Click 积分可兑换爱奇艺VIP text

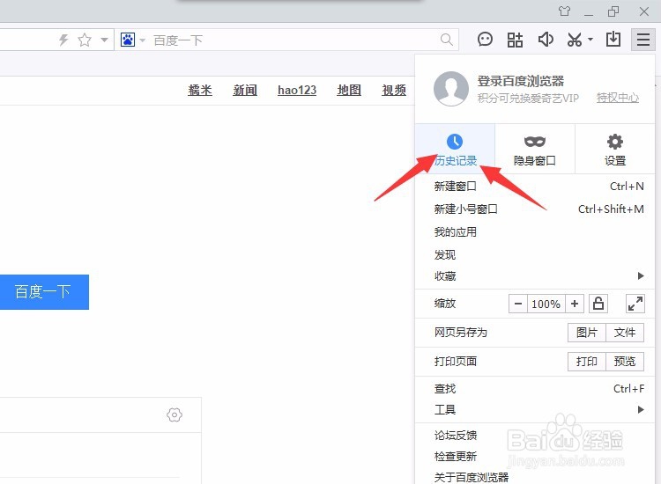click(528, 98)
